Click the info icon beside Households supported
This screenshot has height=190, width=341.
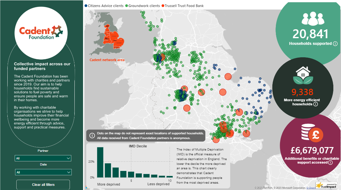(335, 44)
